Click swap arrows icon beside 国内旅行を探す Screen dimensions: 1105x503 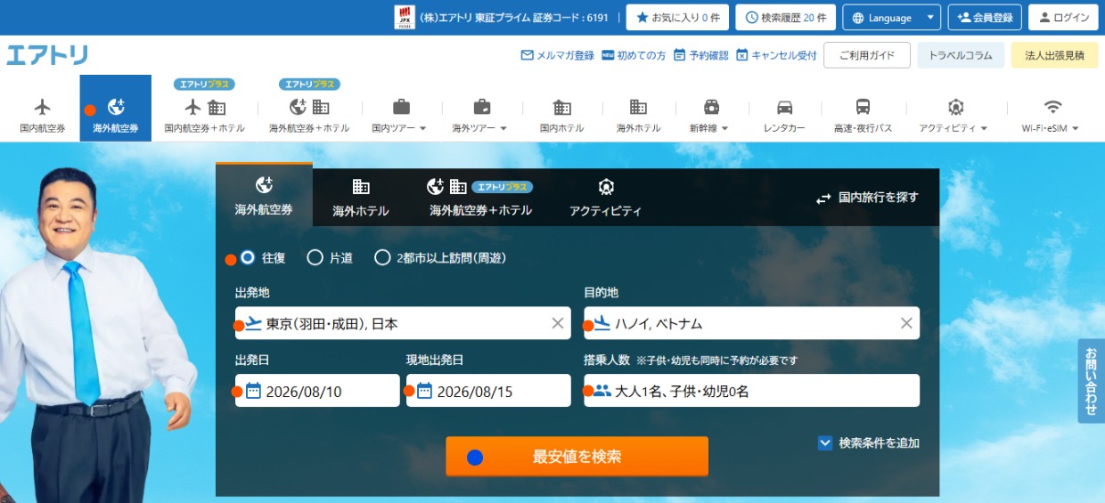click(823, 199)
